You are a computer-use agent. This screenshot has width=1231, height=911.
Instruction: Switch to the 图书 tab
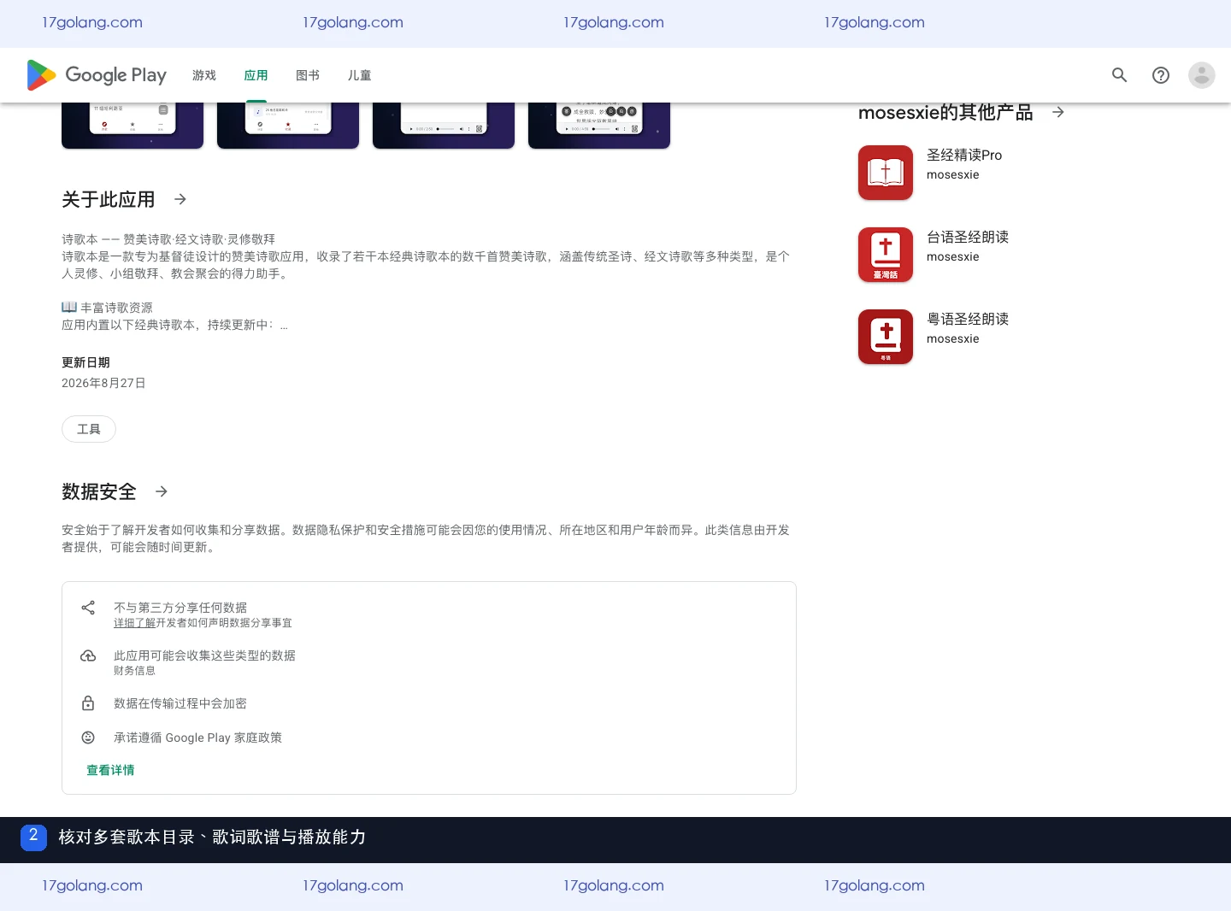(x=308, y=75)
